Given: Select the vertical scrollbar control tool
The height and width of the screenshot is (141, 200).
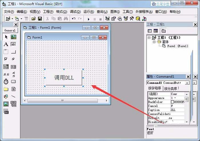Looking at the screenshot, I should point(13,74).
